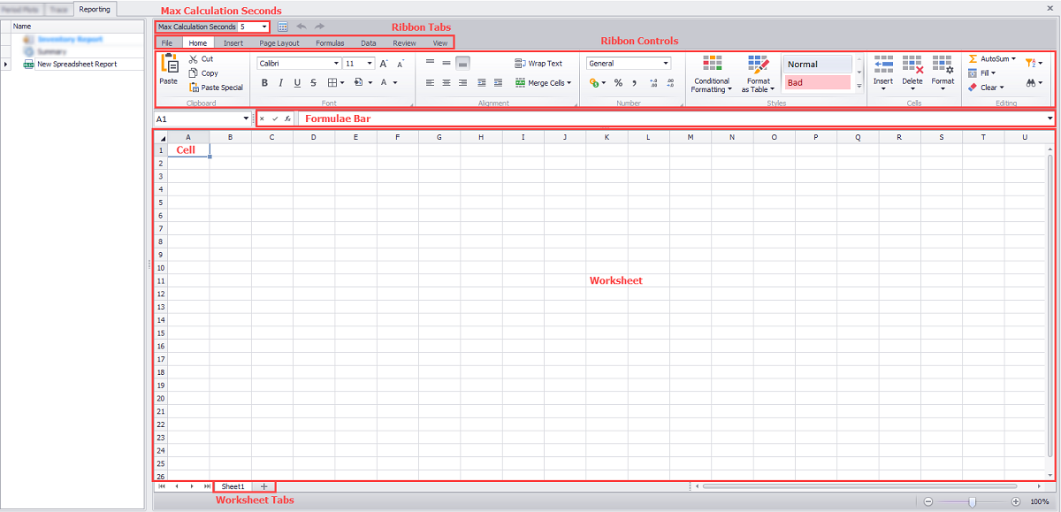
Task: Click the Redo arrow
Action: click(x=319, y=27)
